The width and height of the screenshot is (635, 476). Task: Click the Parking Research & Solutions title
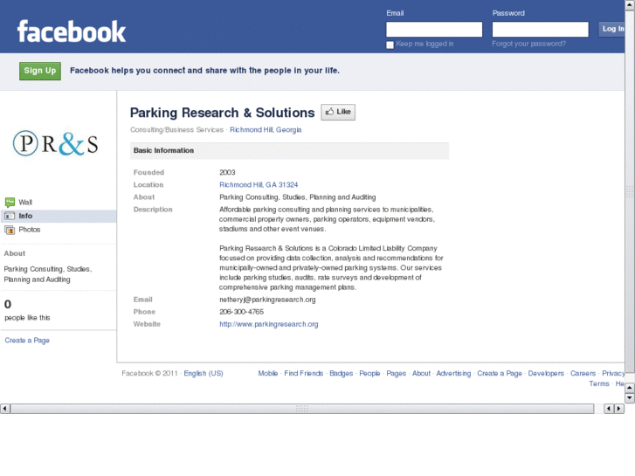tap(223, 113)
